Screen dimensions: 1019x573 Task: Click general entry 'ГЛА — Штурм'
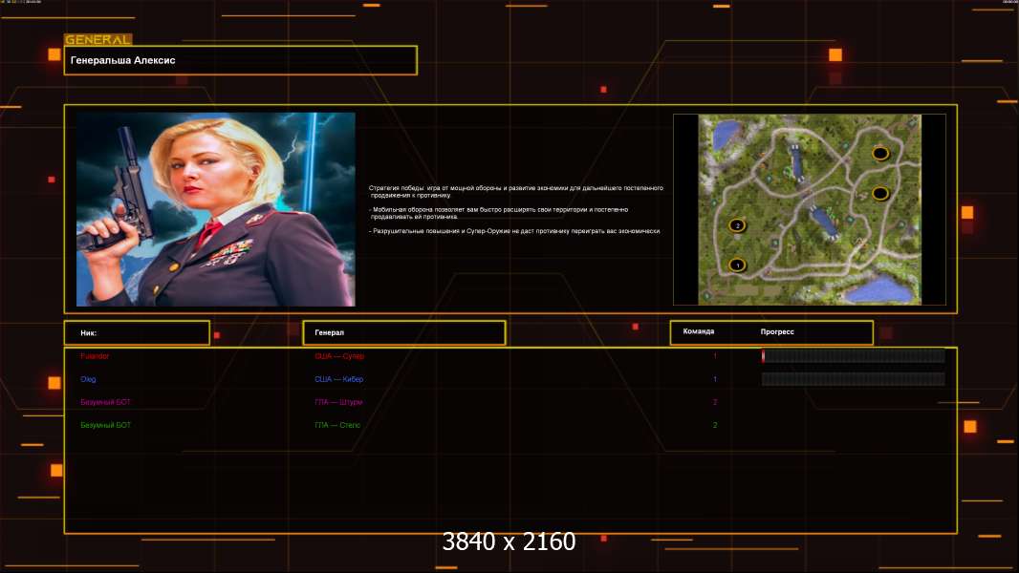pyautogui.click(x=338, y=402)
